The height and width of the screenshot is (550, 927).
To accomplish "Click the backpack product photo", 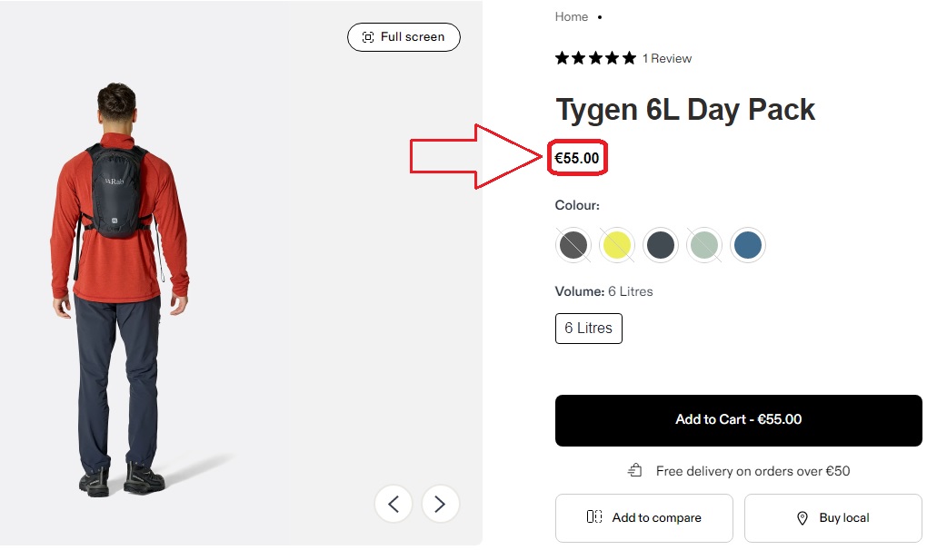I will 118,191.
